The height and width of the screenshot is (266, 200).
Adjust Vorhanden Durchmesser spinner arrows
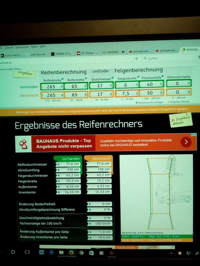pos(111,85)
